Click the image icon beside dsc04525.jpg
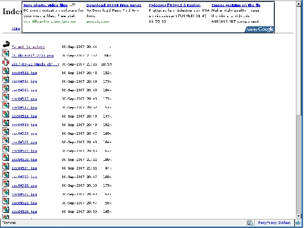304x228 pixels. [6, 174]
